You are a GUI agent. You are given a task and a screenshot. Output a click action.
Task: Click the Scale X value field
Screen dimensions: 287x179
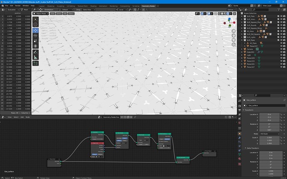click(270, 137)
